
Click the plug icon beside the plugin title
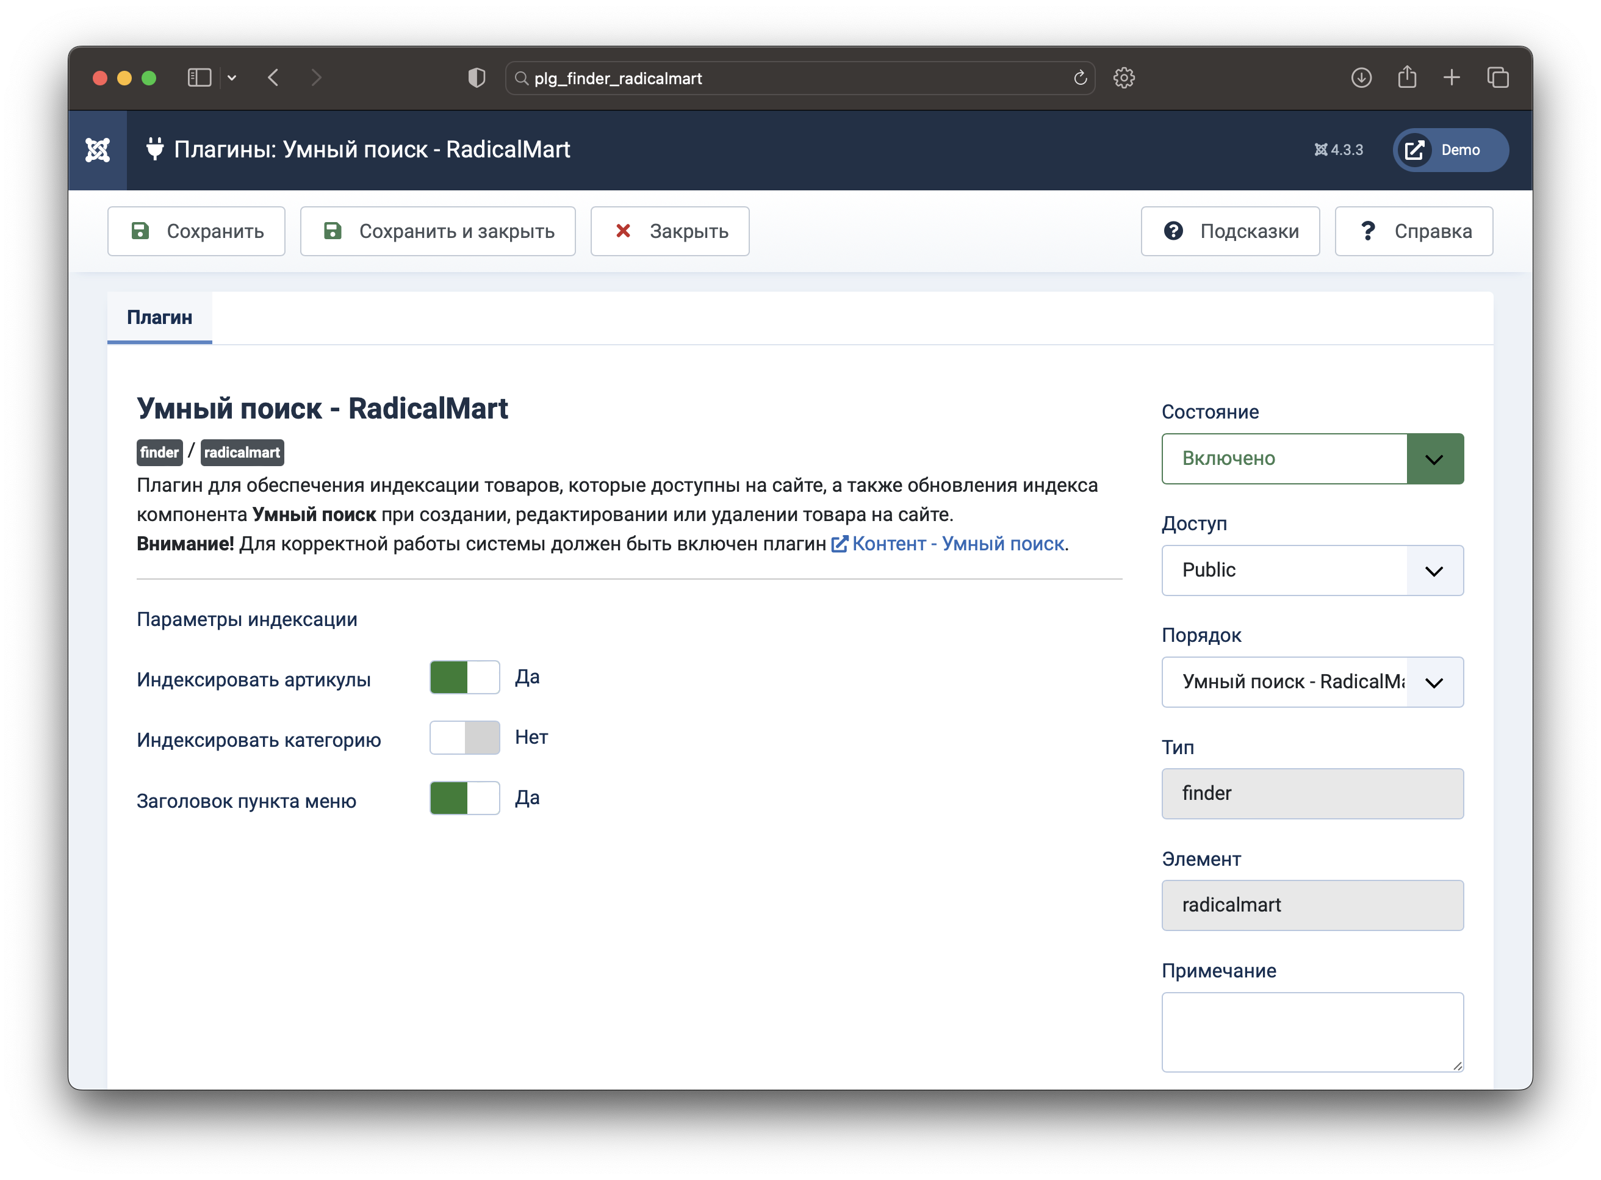click(154, 149)
